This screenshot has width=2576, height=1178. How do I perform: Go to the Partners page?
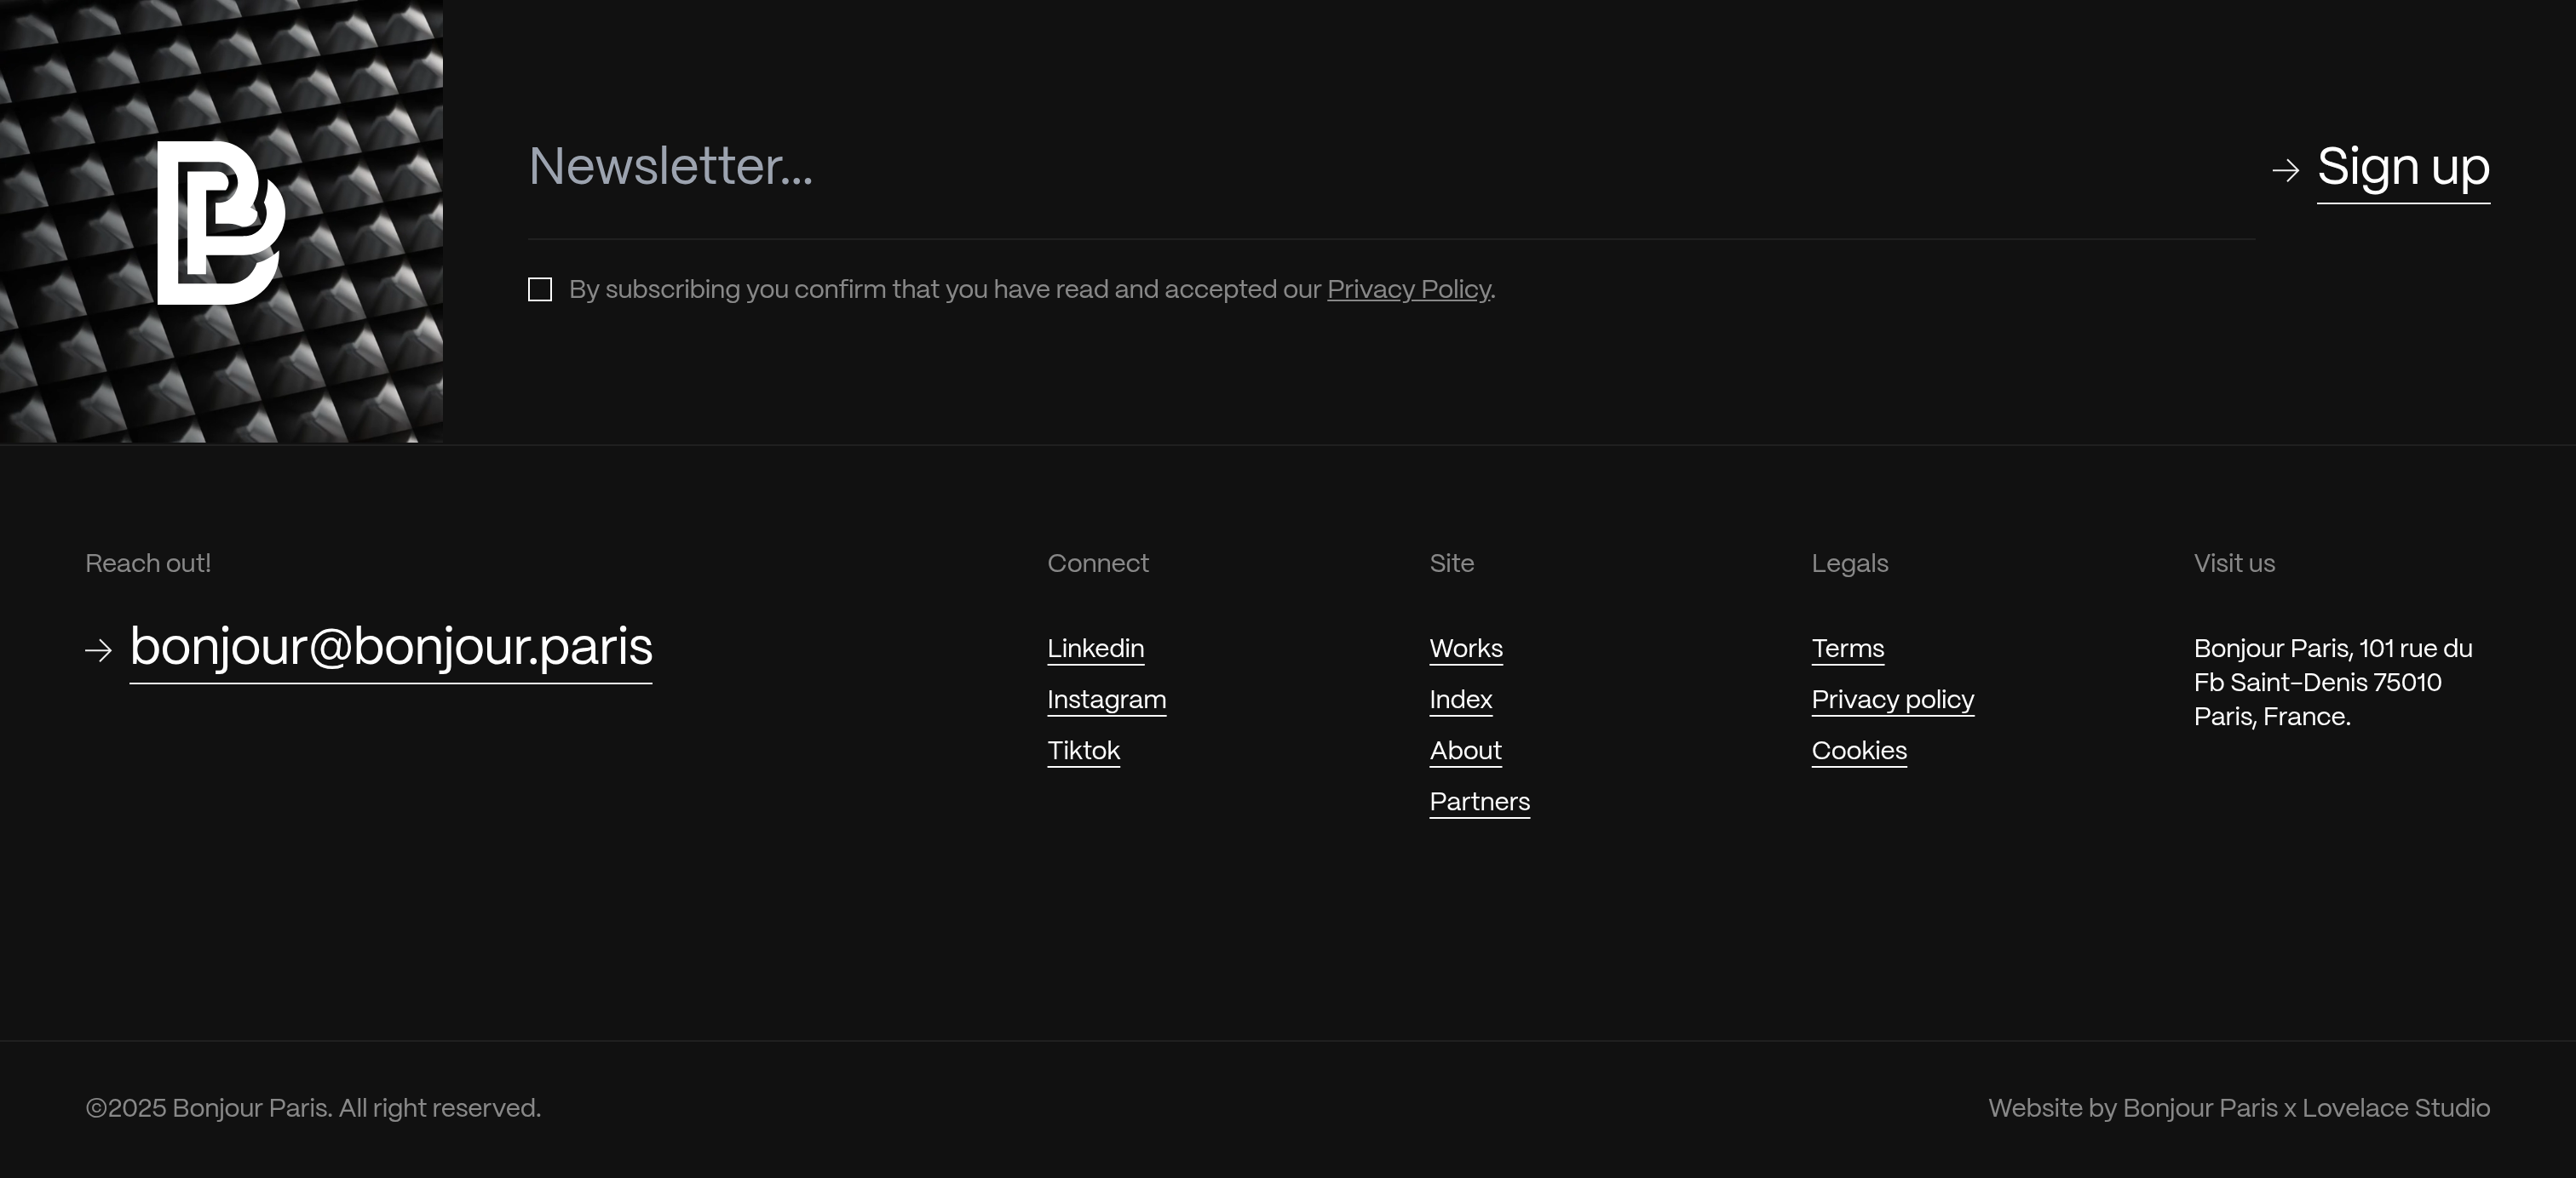1480,801
